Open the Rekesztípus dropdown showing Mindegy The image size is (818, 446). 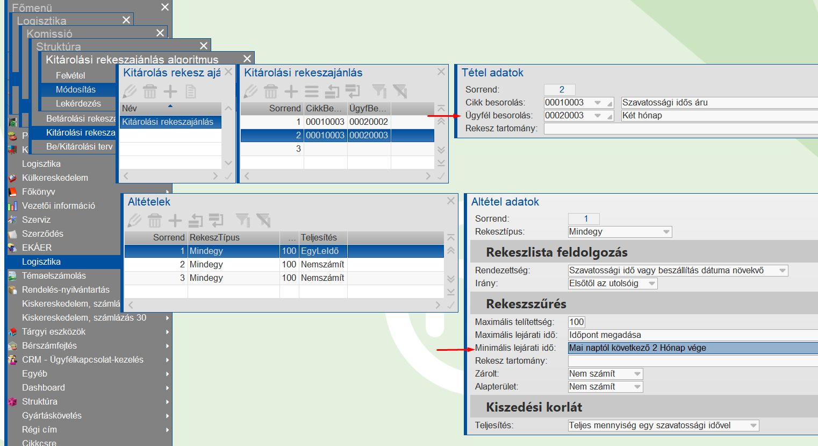[666, 232]
